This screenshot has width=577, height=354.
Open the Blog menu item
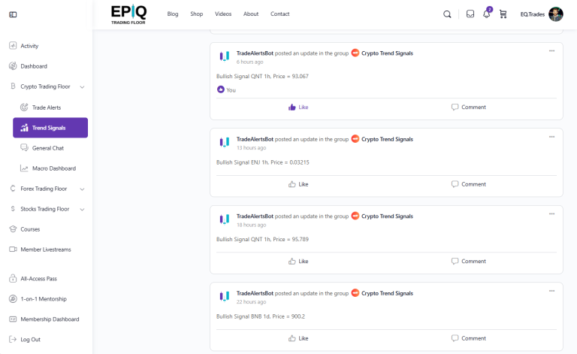[x=173, y=14]
